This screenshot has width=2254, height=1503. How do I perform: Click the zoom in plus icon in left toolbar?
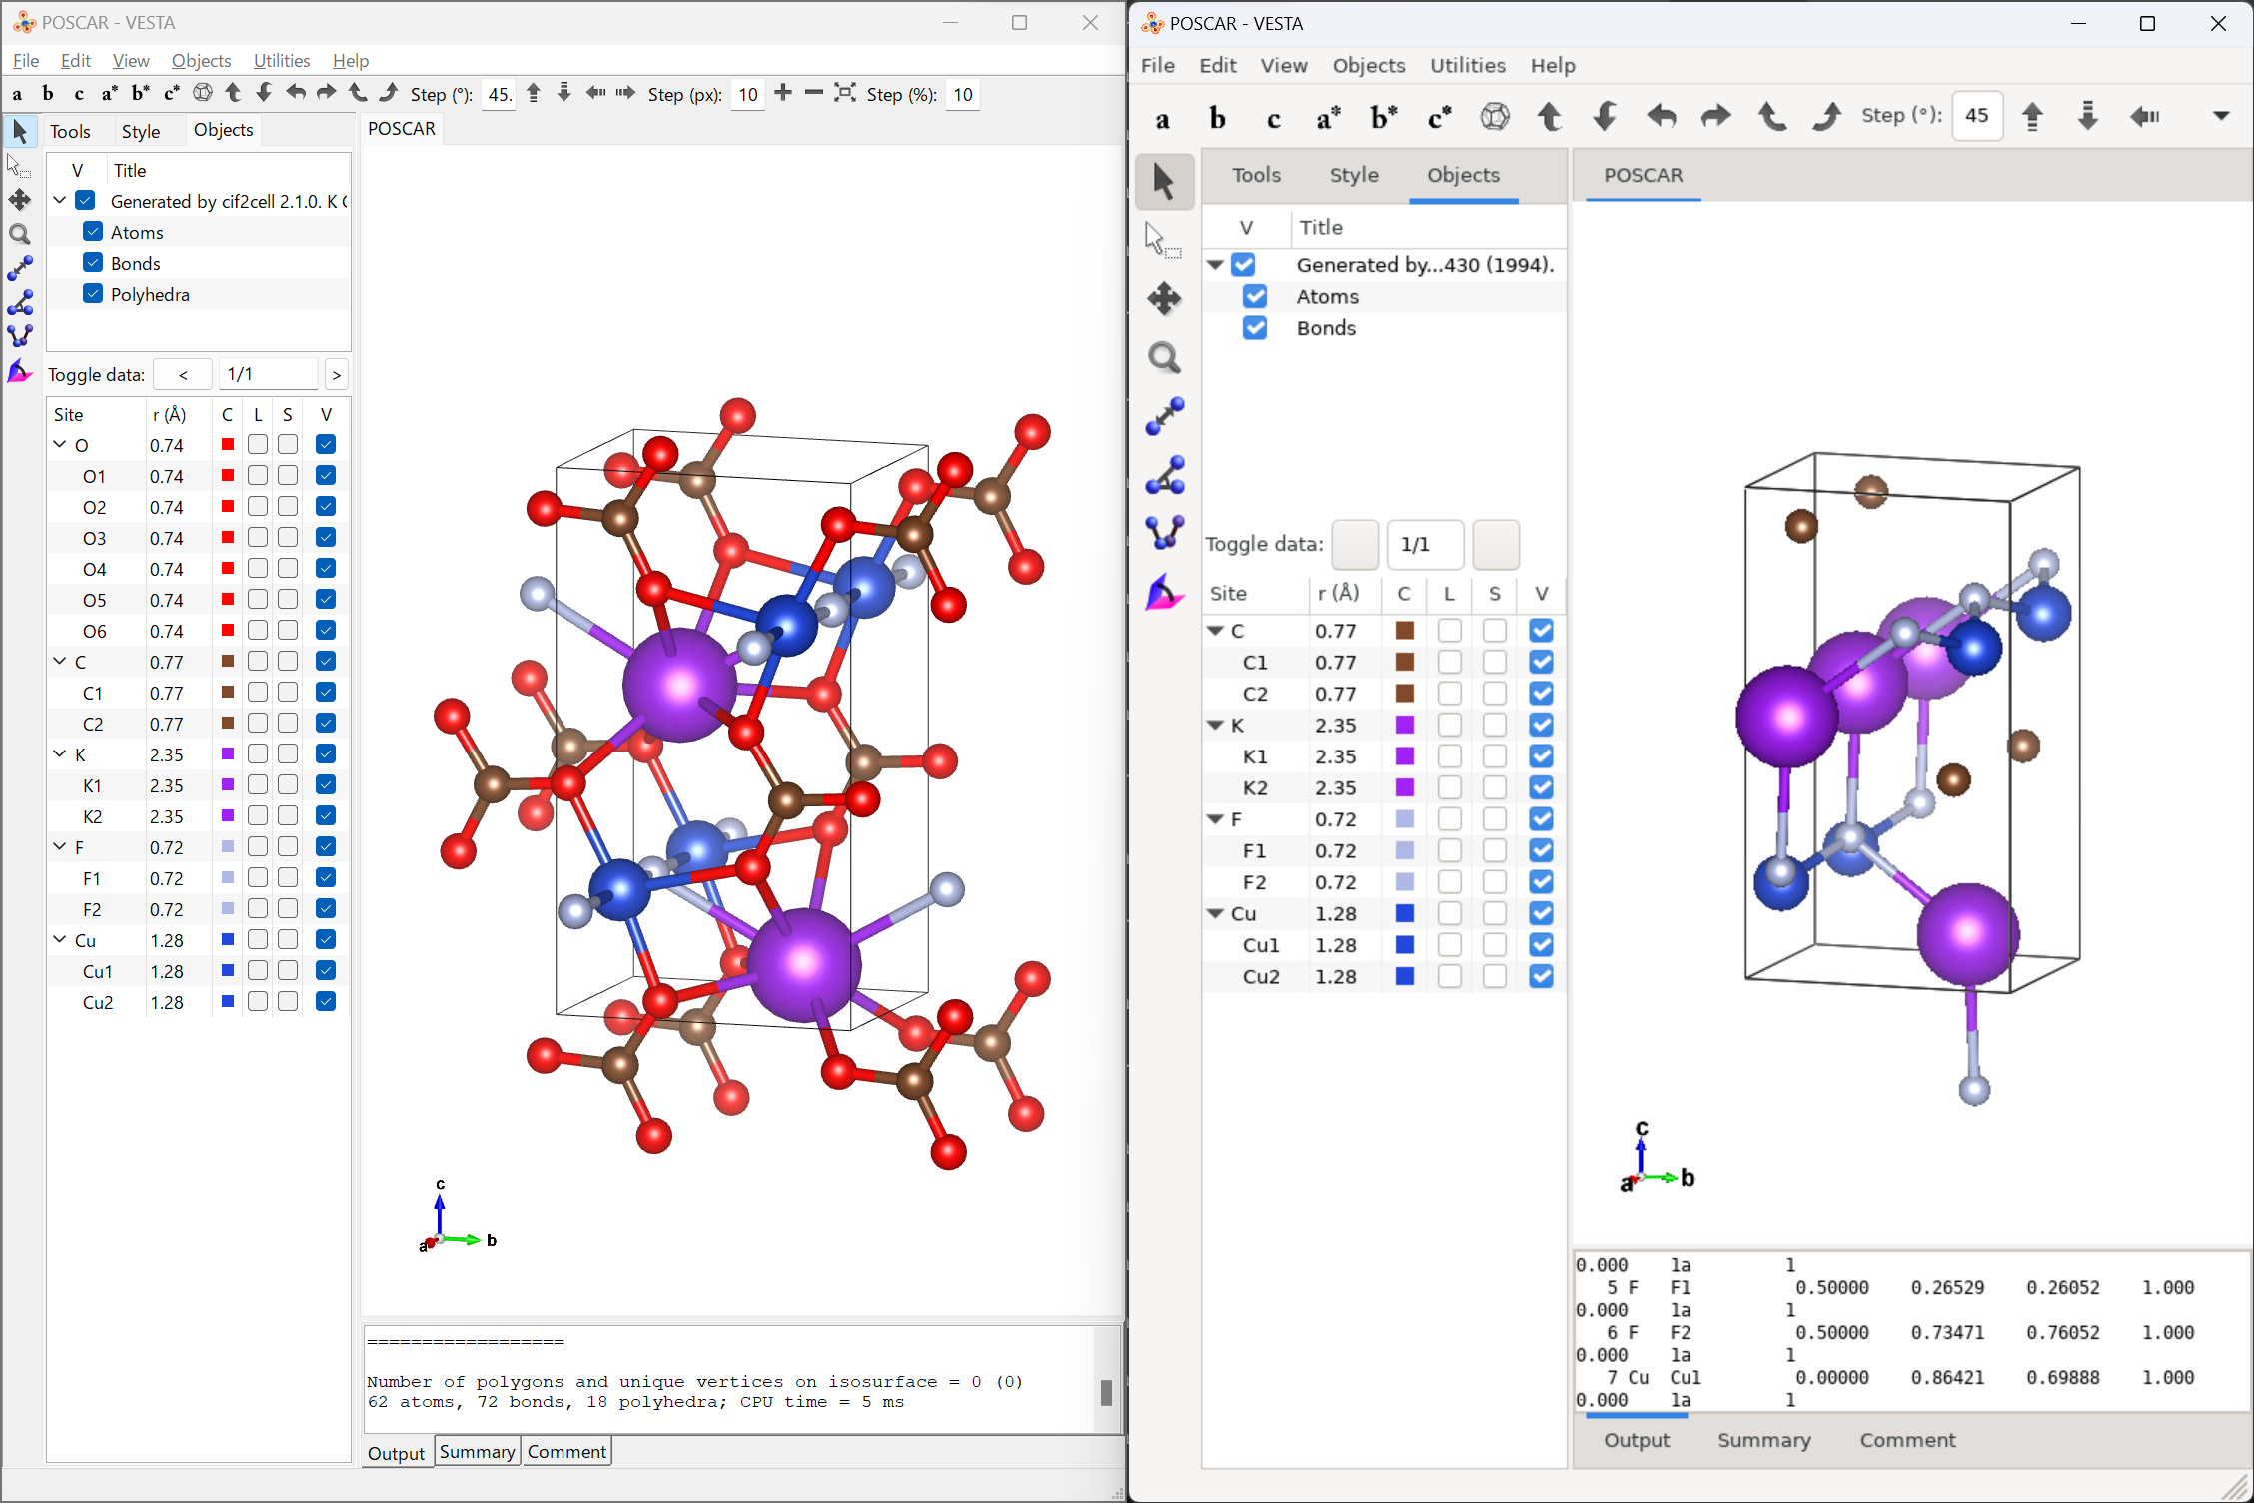point(783,93)
